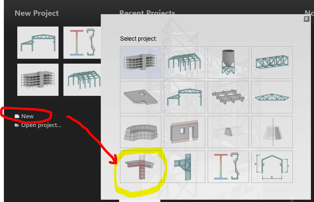Screen dimensions: 314x202
Task: Select the silo hopper project template
Action: pyautogui.click(x=228, y=62)
